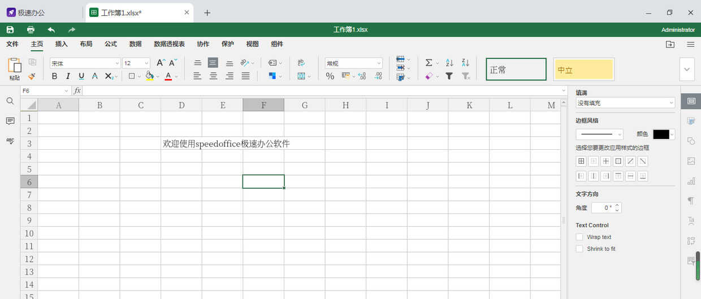Apply percent style to the cell

330,76
